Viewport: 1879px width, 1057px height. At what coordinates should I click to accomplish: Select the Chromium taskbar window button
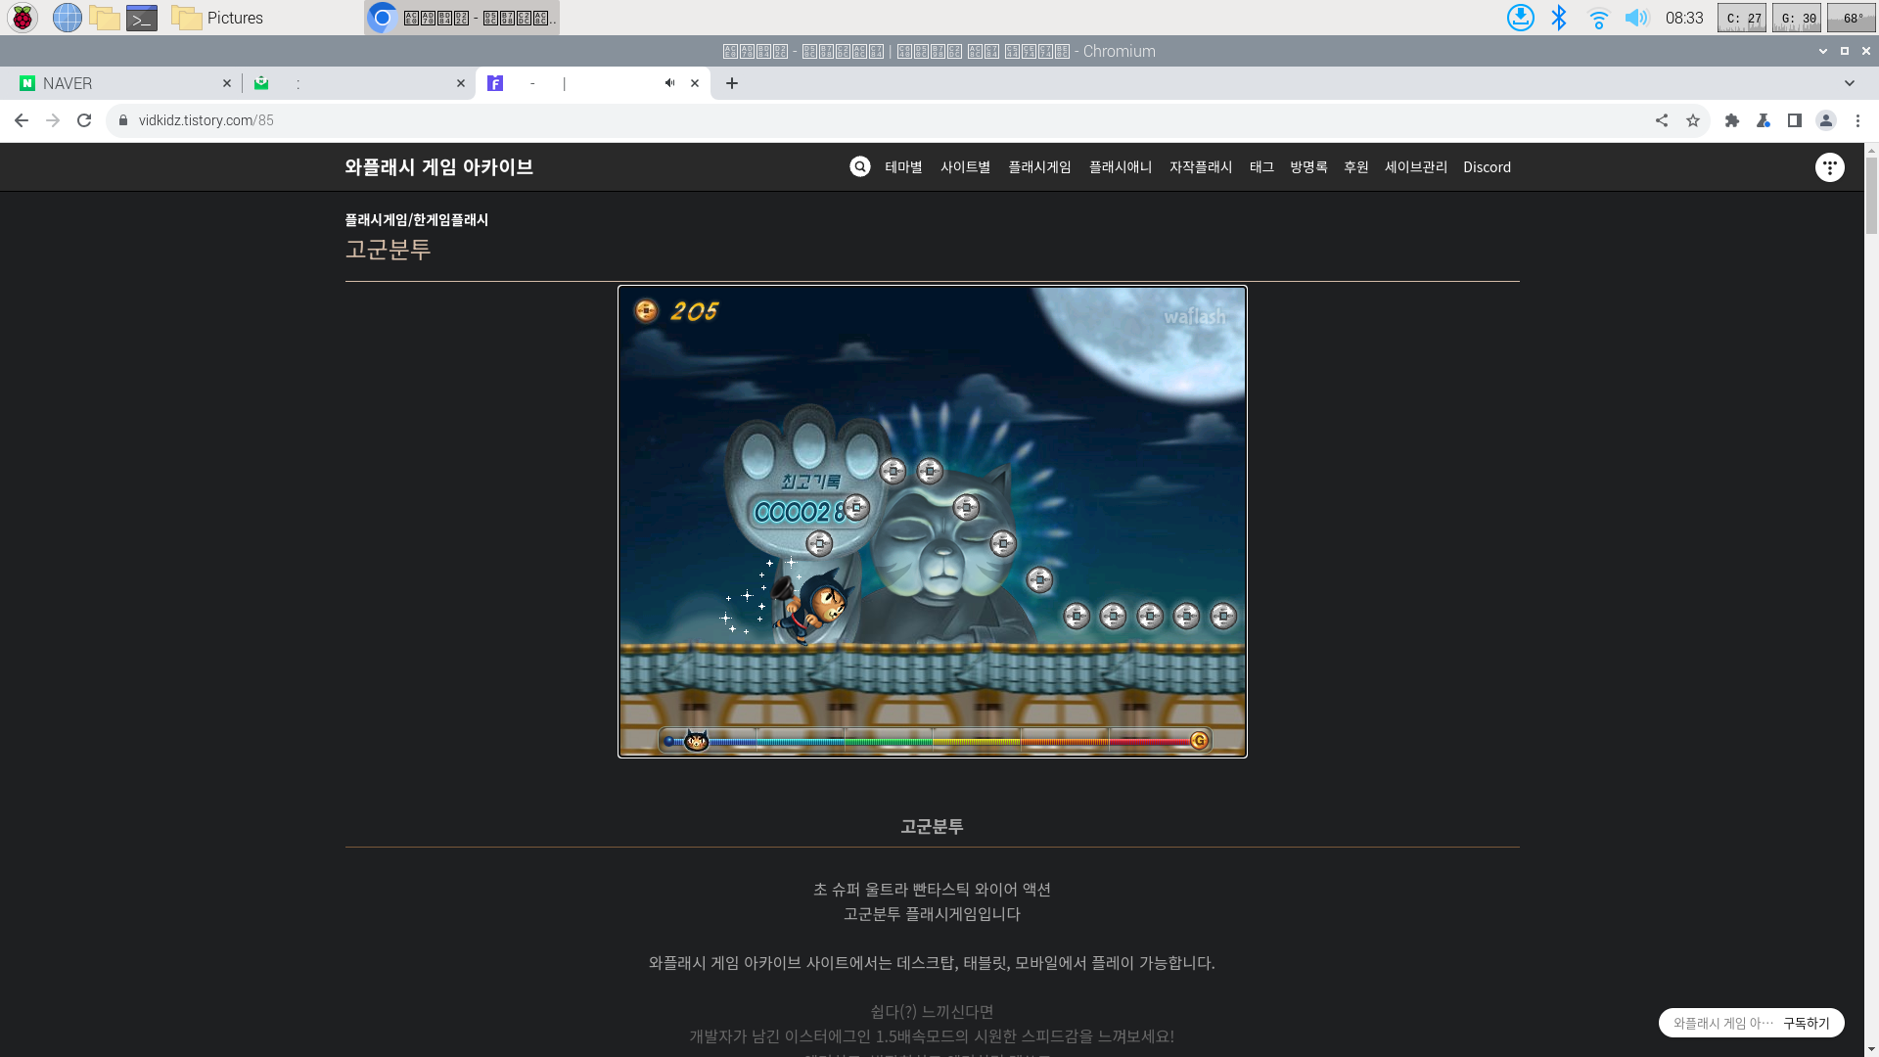coord(462,18)
